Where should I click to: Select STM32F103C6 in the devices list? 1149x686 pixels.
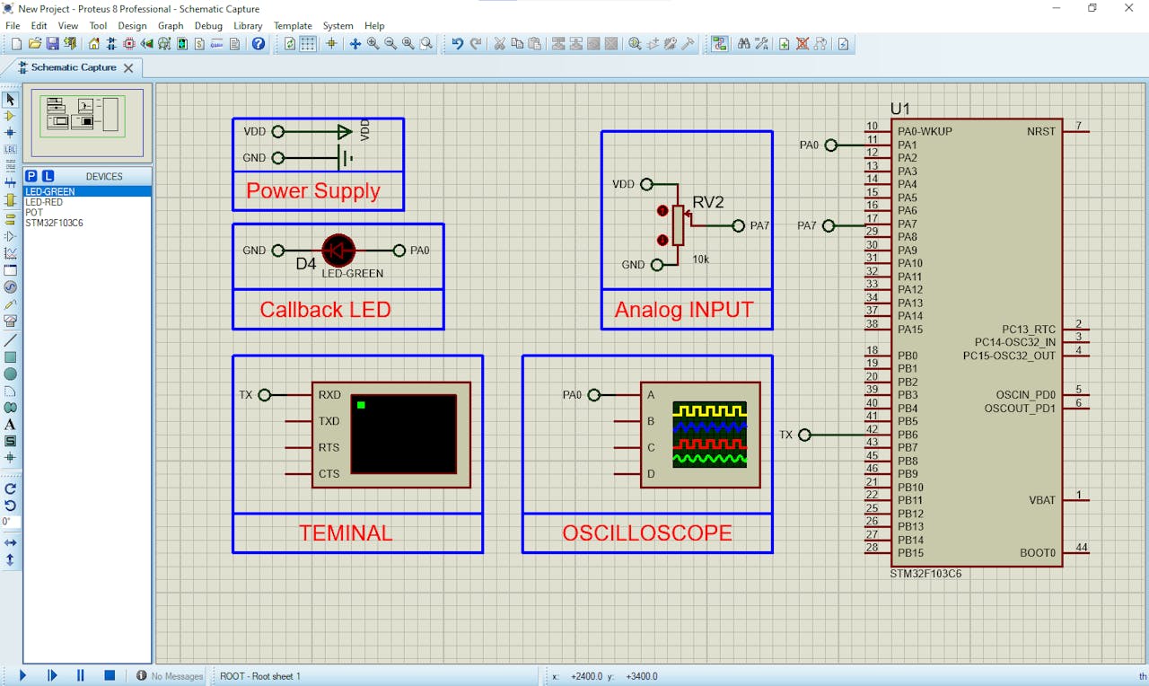tap(54, 223)
